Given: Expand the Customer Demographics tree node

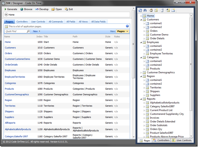Looking at the screenshot, I should point(141,73).
